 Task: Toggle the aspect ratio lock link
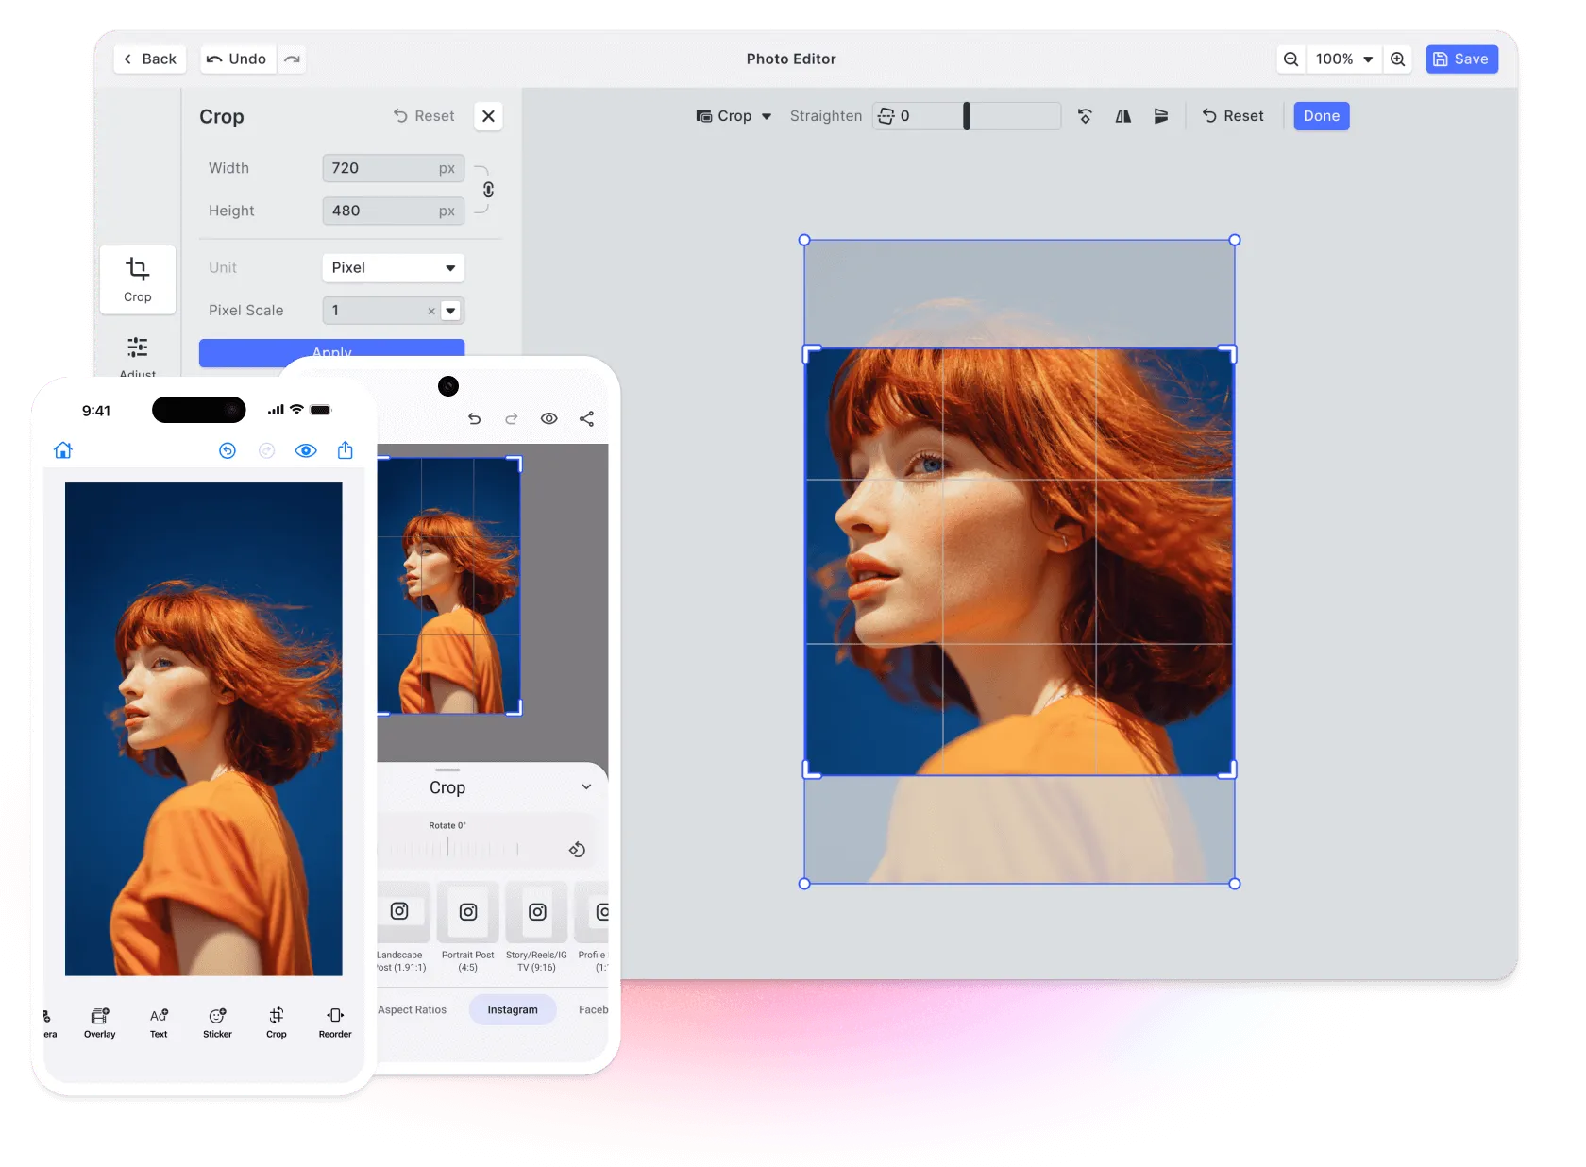pos(488,190)
